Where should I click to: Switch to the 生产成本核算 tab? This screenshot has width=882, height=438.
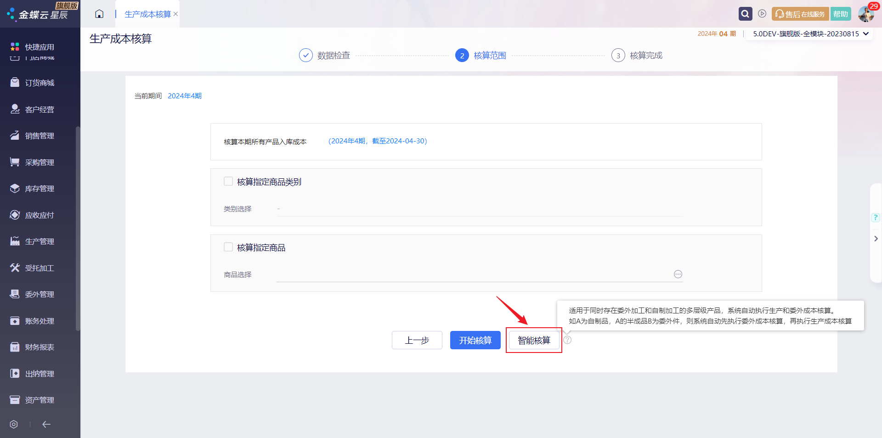coord(147,14)
